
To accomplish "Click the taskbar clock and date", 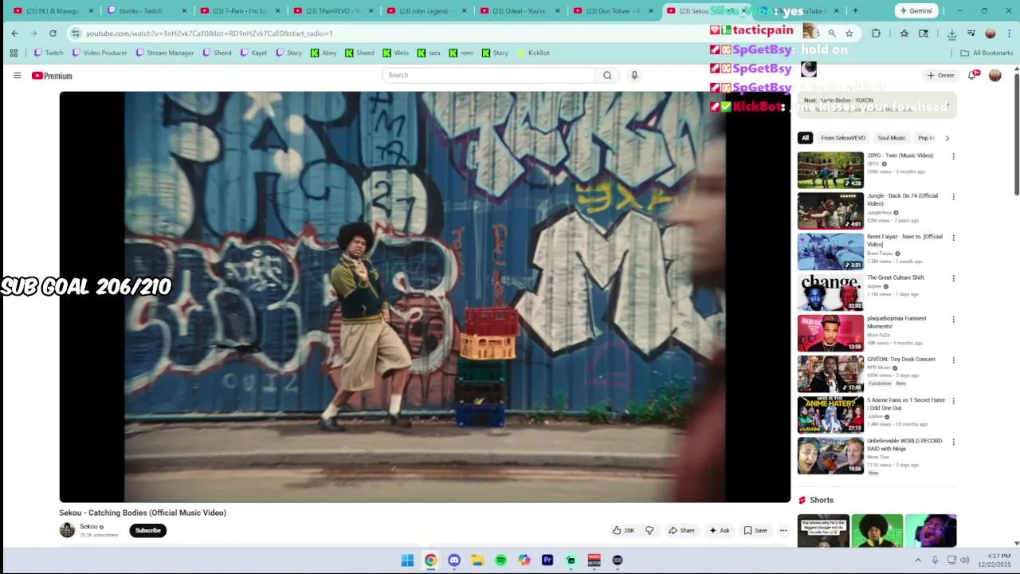I will coord(994,560).
